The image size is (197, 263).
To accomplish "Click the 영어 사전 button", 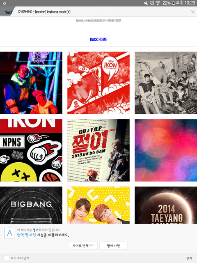I will click(x=113, y=246).
